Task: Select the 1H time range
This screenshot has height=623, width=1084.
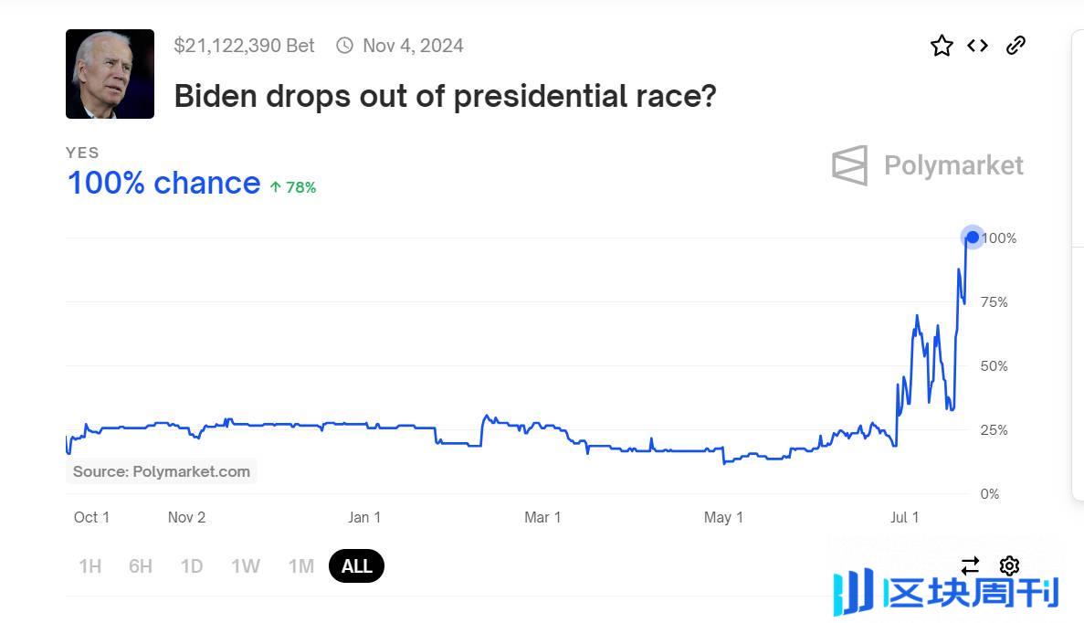Action: 89,566
